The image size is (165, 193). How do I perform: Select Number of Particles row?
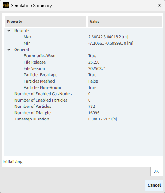click(83, 106)
